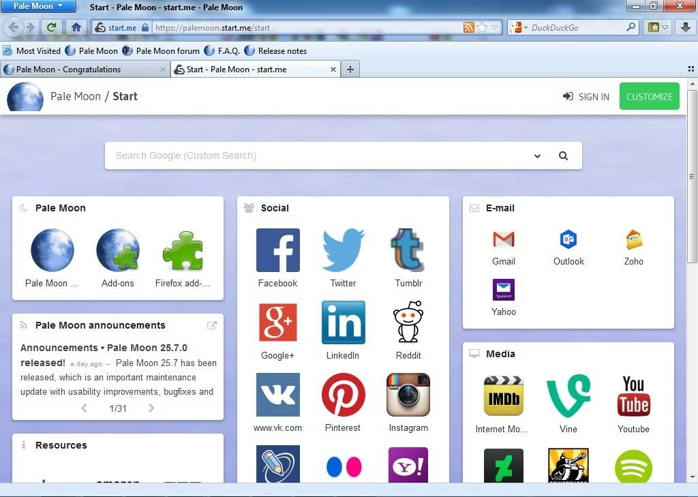Image resolution: width=698 pixels, height=497 pixels.
Task: Open the DeviantArt icon in Media
Action: point(504,466)
